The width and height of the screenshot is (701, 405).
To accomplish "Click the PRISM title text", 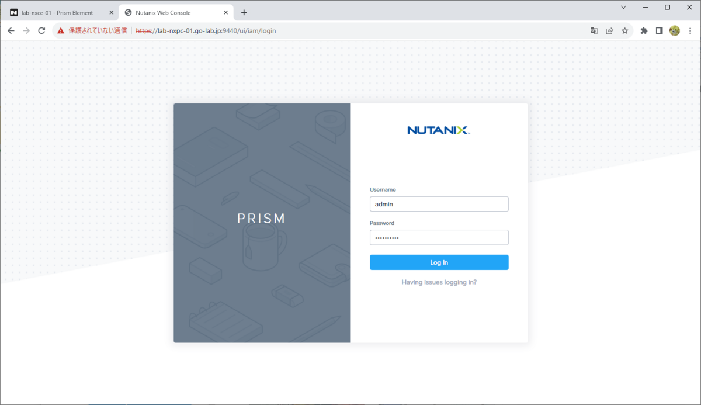I will [x=261, y=219].
